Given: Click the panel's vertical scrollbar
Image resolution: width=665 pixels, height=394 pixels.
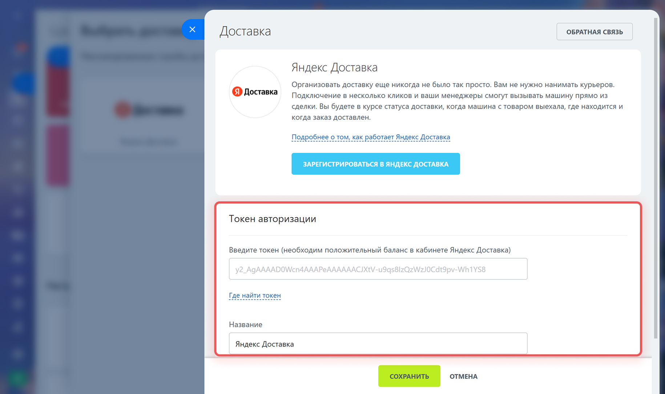Looking at the screenshot, I should coord(656,178).
